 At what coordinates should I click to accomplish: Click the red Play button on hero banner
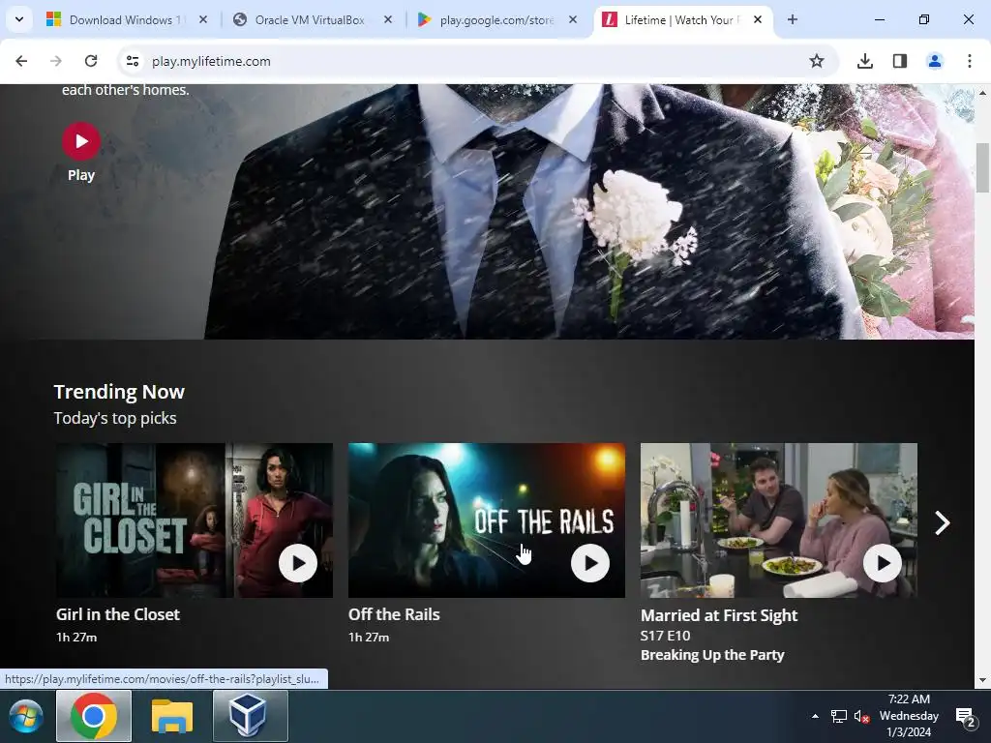coord(81,141)
